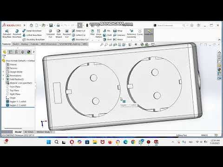Switch to the Evaluate tab
Viewport: 223px width, 167px height.
pyautogui.click(x=34, y=44)
